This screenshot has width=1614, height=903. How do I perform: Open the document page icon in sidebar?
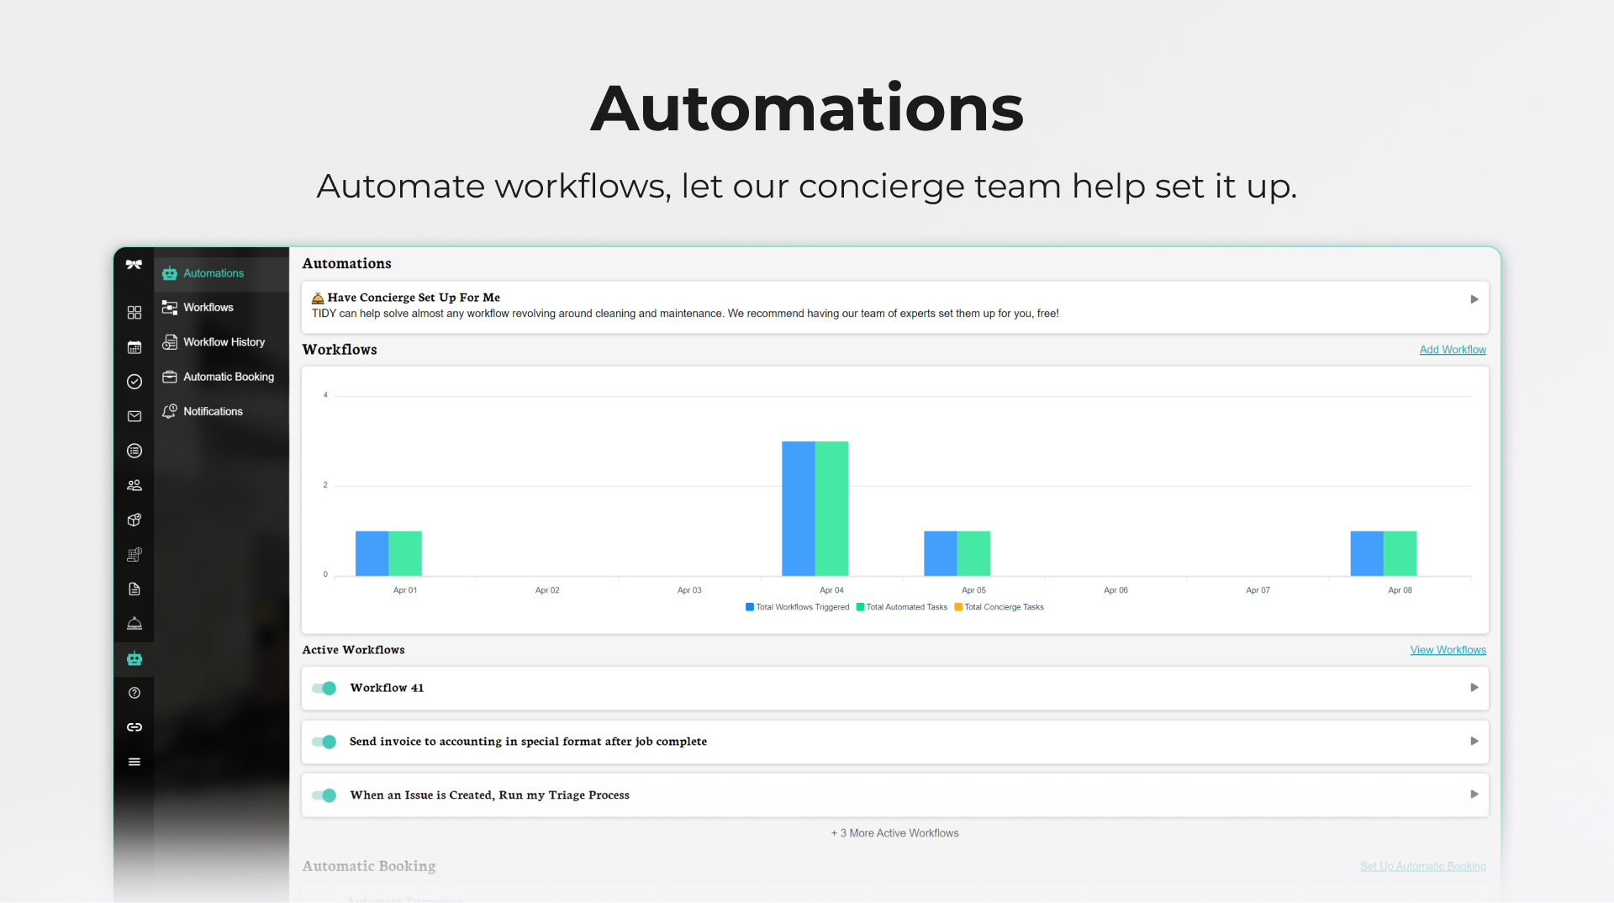coord(134,589)
